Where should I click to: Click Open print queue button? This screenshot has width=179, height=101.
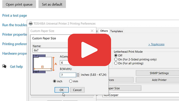coord(19,4)
